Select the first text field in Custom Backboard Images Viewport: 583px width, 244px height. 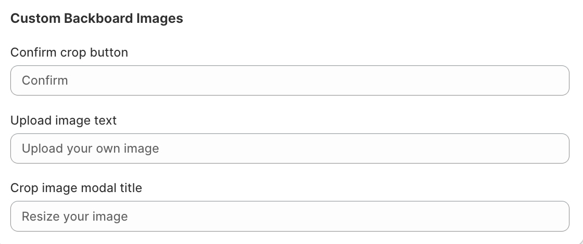tap(289, 80)
